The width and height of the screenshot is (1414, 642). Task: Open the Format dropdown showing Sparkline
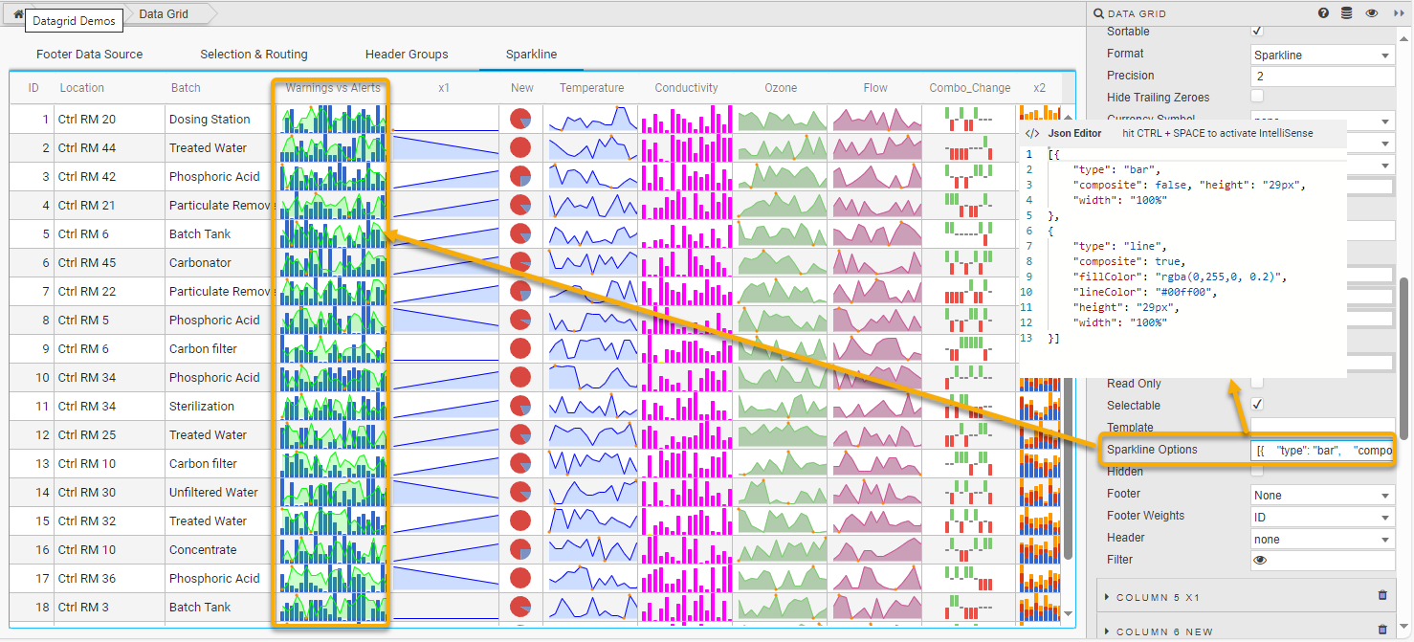click(x=1322, y=55)
